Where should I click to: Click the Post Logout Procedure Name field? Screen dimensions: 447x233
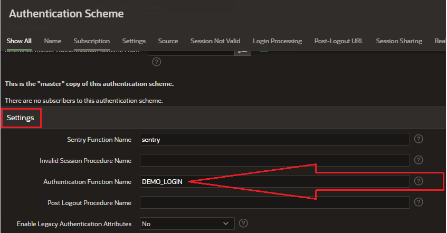274,202
